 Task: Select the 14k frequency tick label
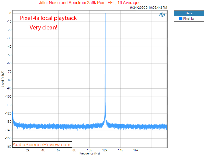(x=120, y=150)
